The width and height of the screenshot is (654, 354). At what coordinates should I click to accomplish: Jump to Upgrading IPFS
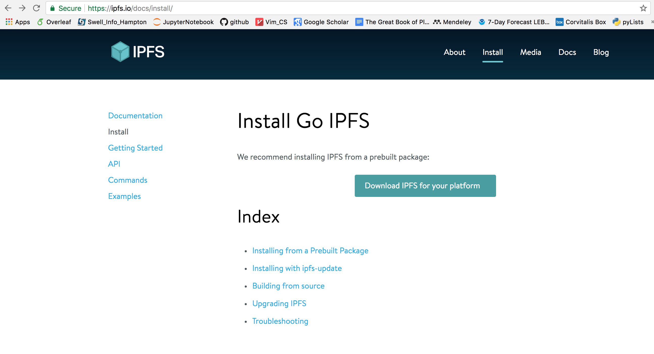point(279,304)
